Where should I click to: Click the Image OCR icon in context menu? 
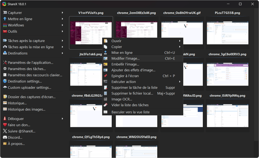(x=106, y=99)
